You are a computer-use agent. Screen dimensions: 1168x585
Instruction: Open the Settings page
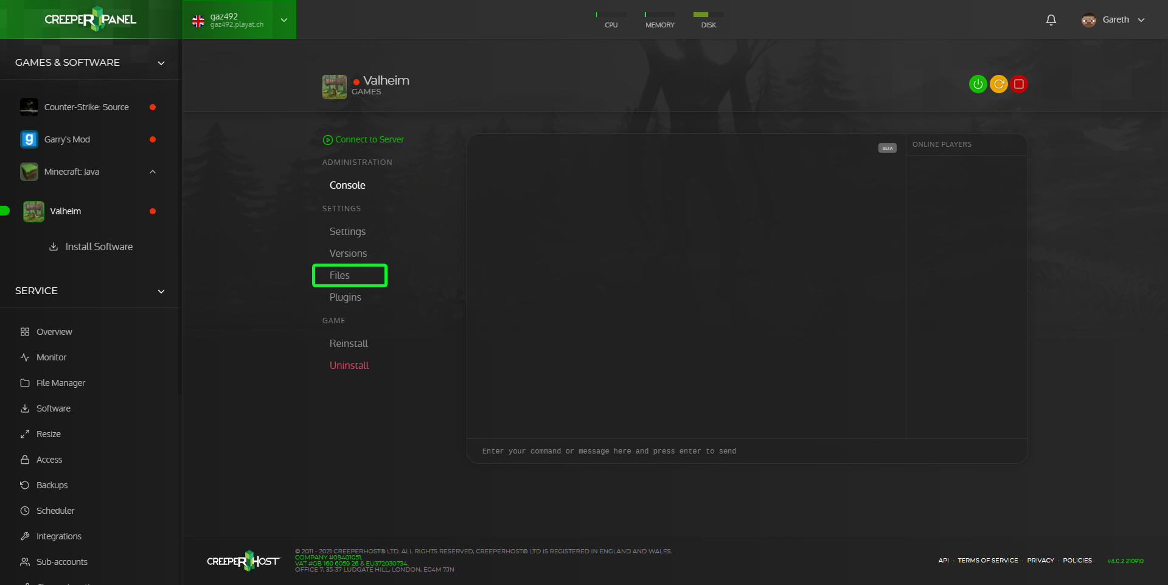[347, 231]
